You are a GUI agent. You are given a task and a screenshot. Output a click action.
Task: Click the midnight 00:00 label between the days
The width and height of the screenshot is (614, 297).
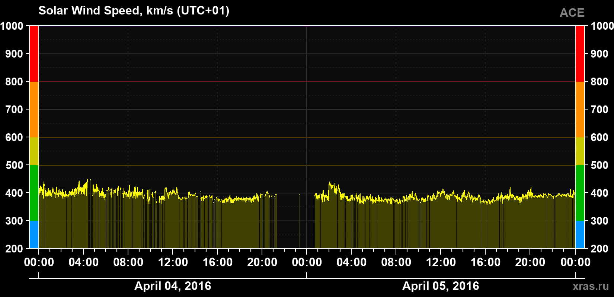click(x=307, y=262)
